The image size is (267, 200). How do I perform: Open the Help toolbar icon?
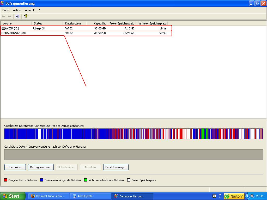25,16
